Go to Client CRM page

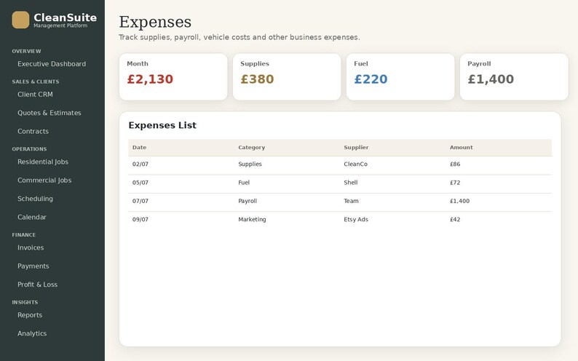[35, 95]
